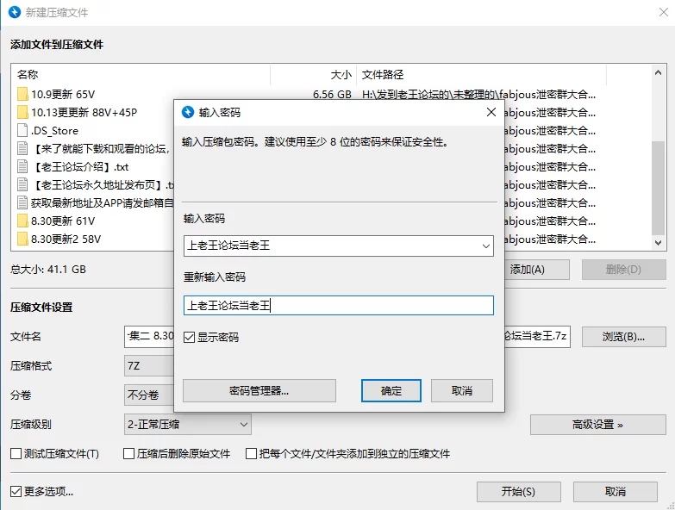Viewport: 675px width, 510px height.
Task: Confirm password with 确定 button
Action: click(x=391, y=390)
